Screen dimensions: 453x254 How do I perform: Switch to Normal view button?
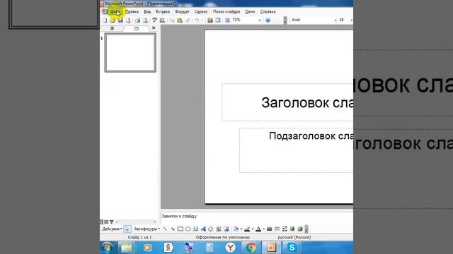[x=101, y=222]
